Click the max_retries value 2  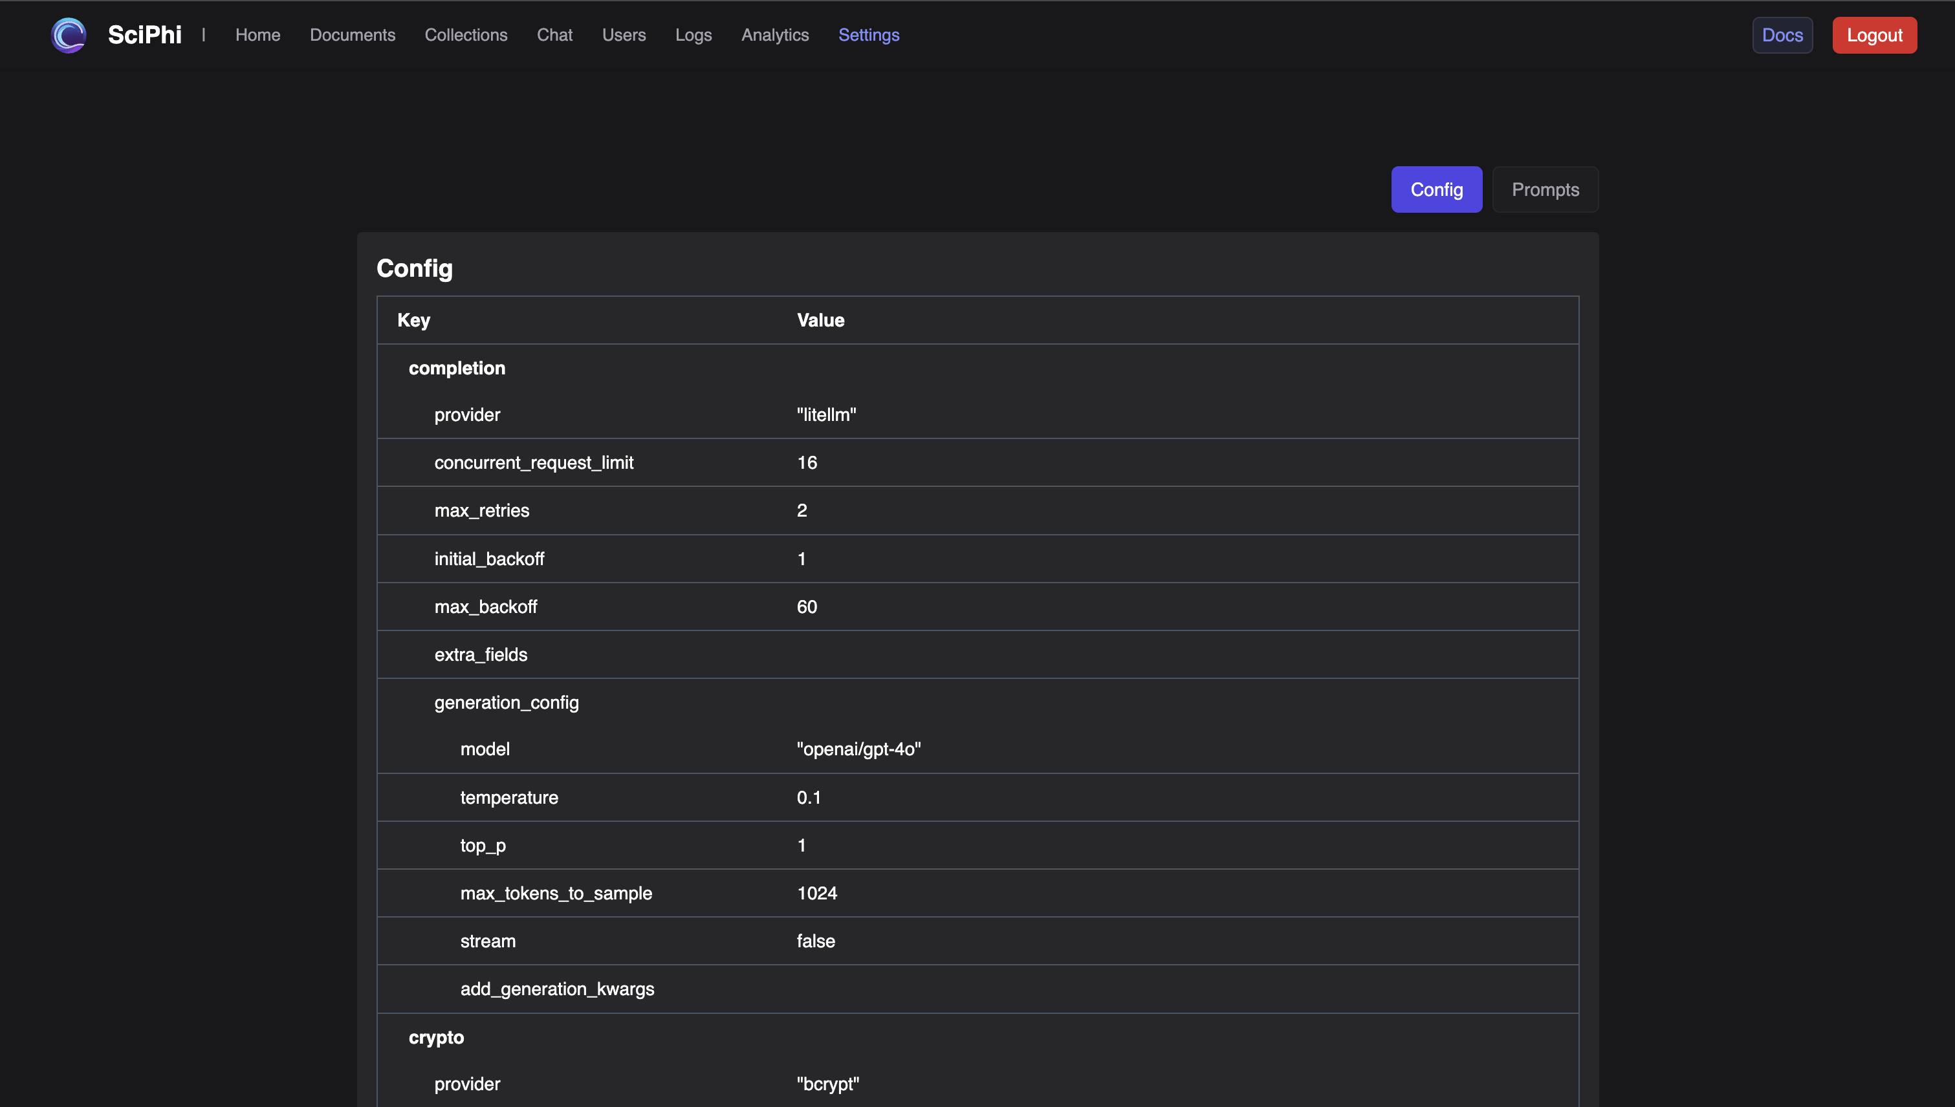tap(802, 510)
